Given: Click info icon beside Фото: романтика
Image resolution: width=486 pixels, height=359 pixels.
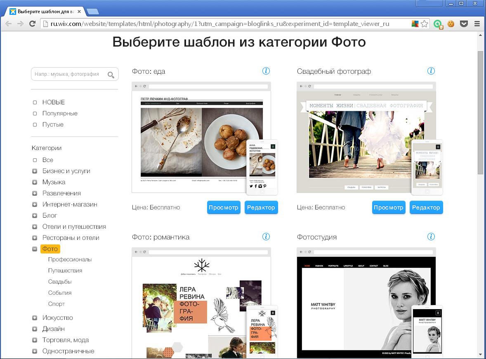Looking at the screenshot, I should tap(266, 237).
